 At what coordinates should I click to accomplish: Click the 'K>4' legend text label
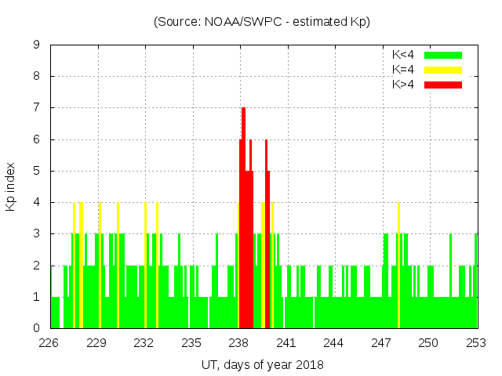(x=403, y=85)
